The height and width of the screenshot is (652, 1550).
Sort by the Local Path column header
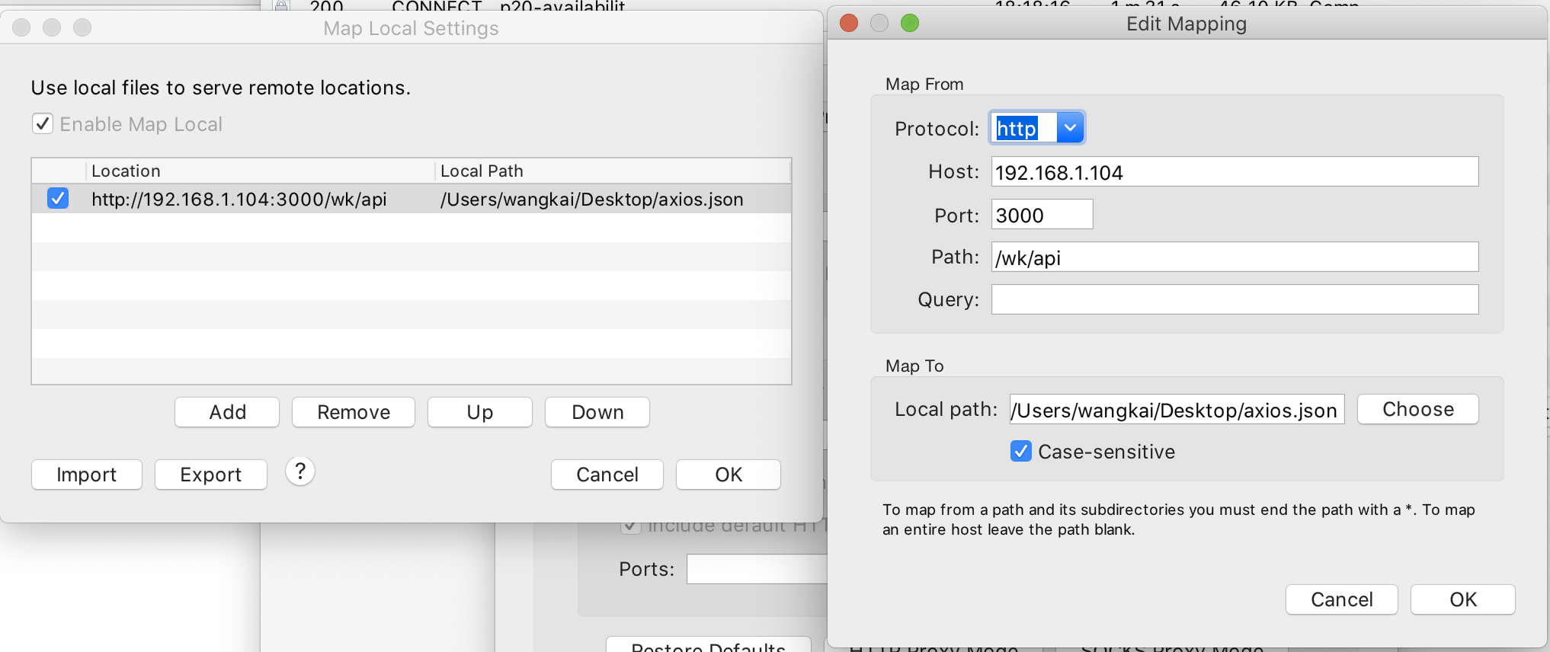coord(613,171)
